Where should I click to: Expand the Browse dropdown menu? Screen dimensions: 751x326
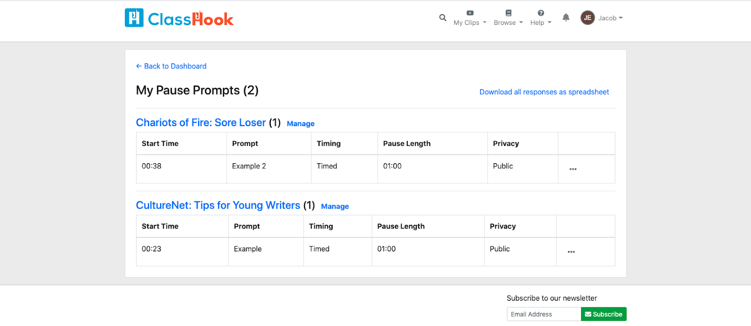point(508,23)
